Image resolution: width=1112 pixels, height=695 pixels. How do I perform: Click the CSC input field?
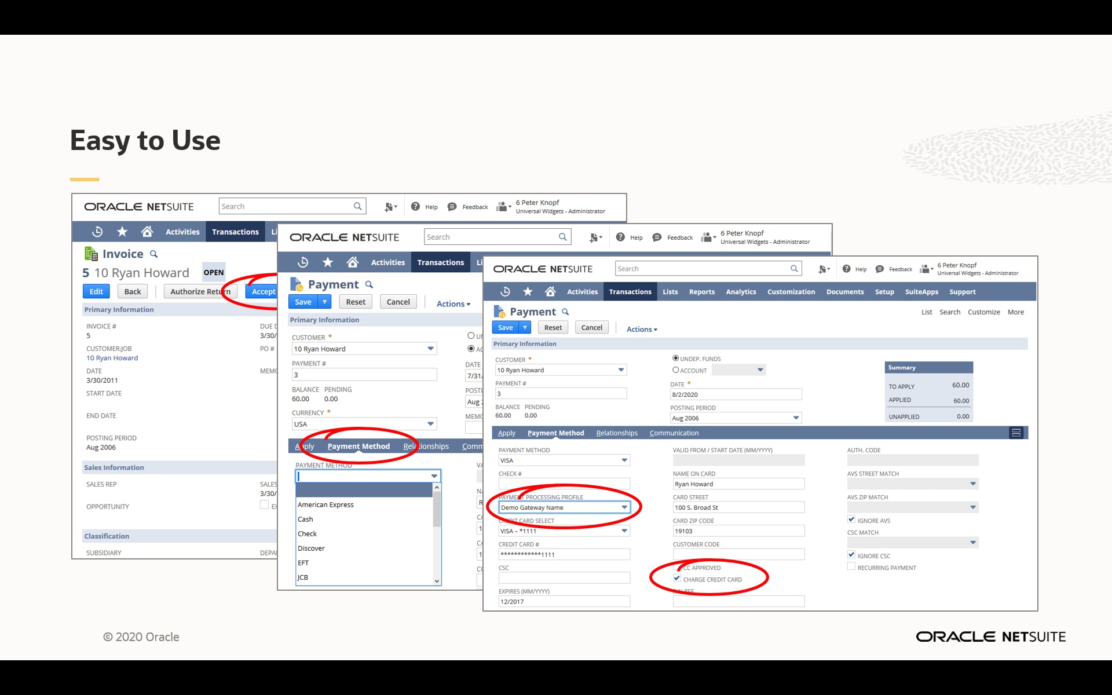[x=564, y=578]
